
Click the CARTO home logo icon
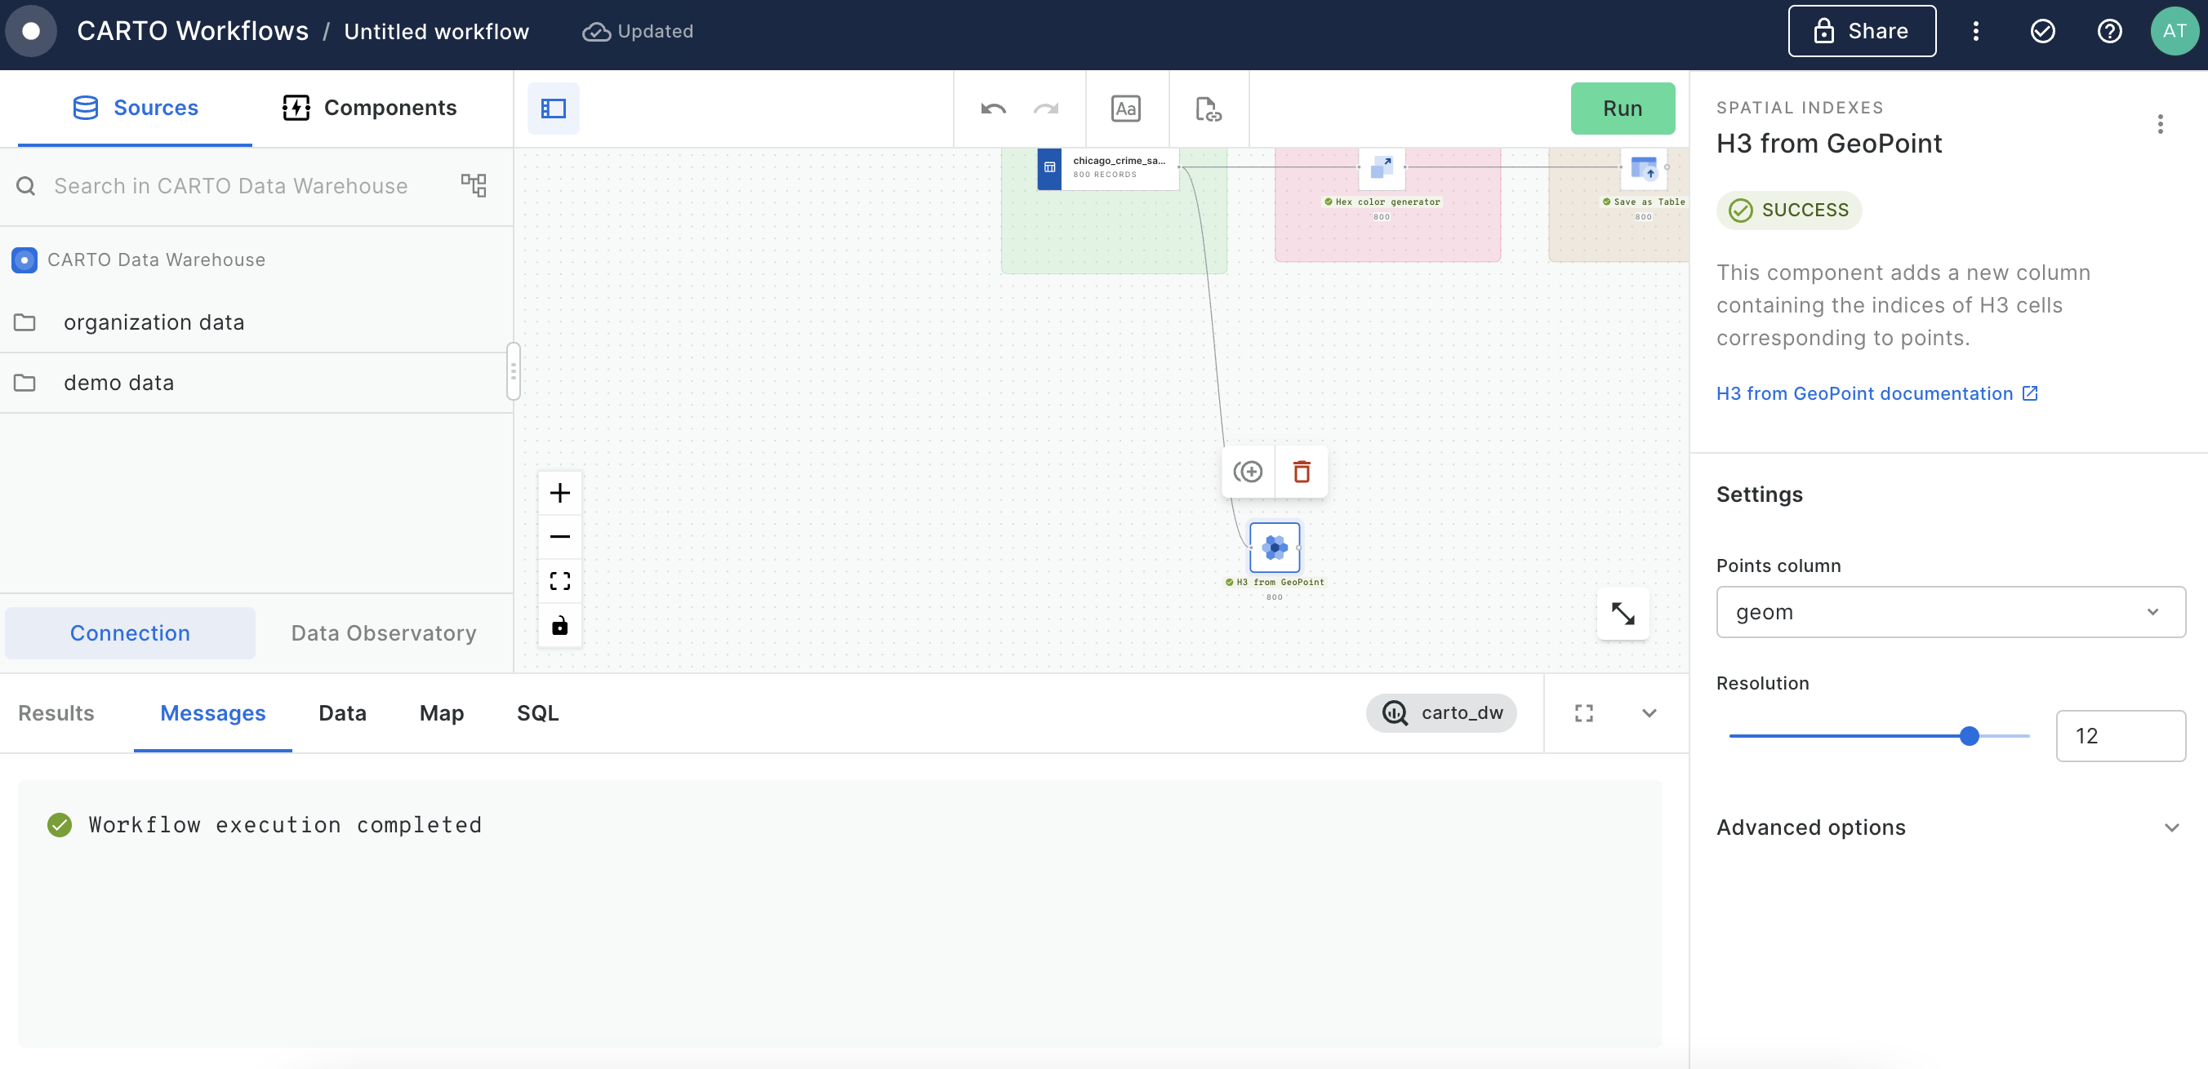(x=31, y=31)
